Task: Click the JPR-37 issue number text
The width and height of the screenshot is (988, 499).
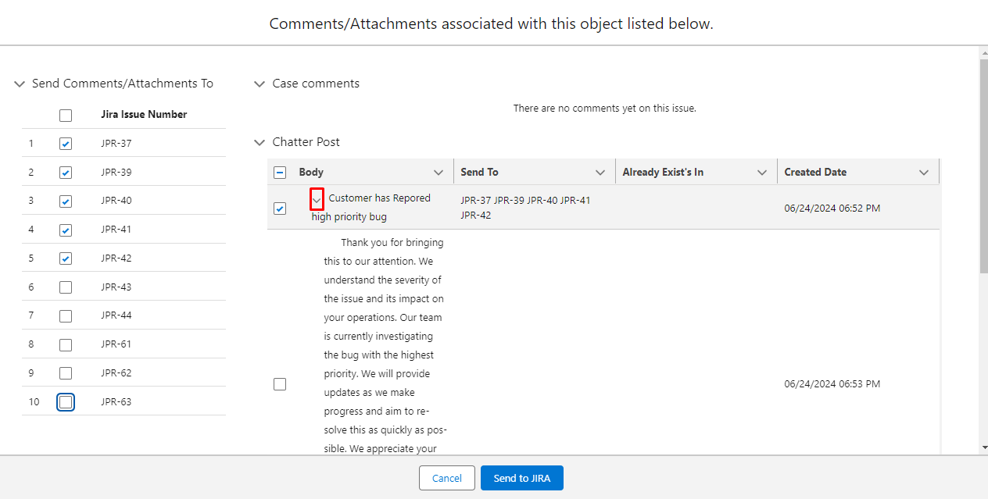Action: click(116, 144)
